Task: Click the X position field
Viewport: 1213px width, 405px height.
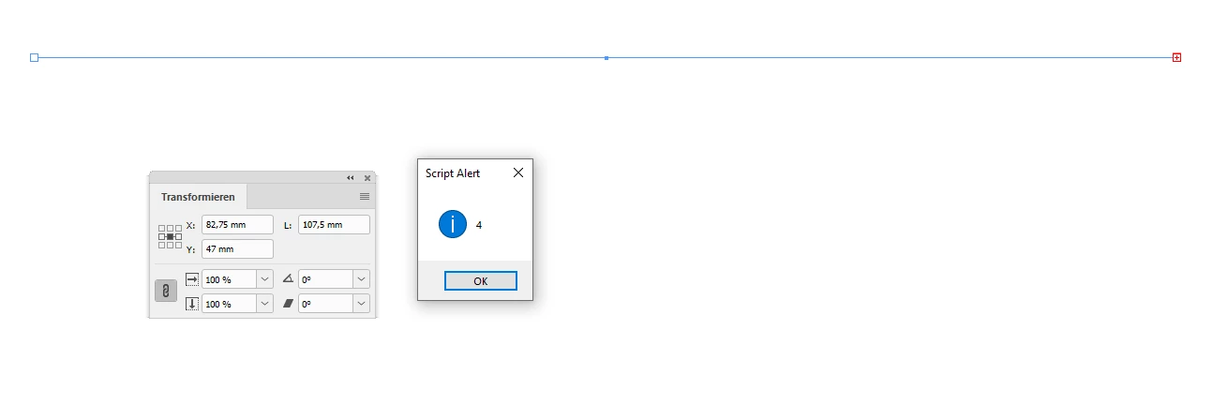Action: (237, 225)
